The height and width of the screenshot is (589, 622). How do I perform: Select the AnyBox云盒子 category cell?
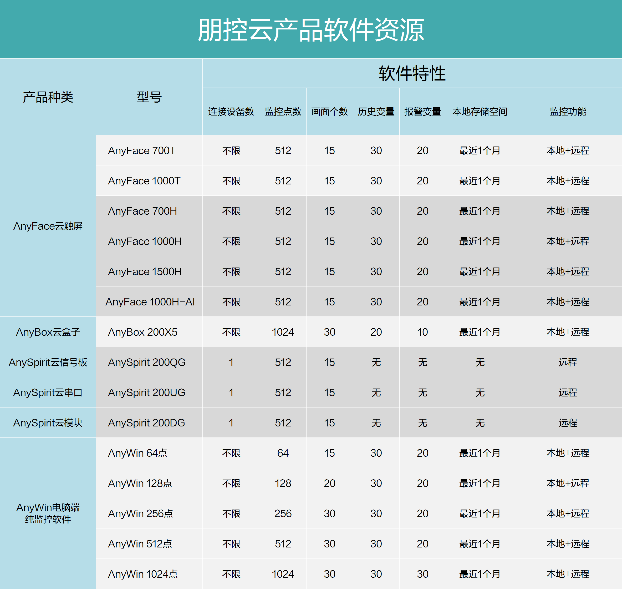click(x=48, y=332)
